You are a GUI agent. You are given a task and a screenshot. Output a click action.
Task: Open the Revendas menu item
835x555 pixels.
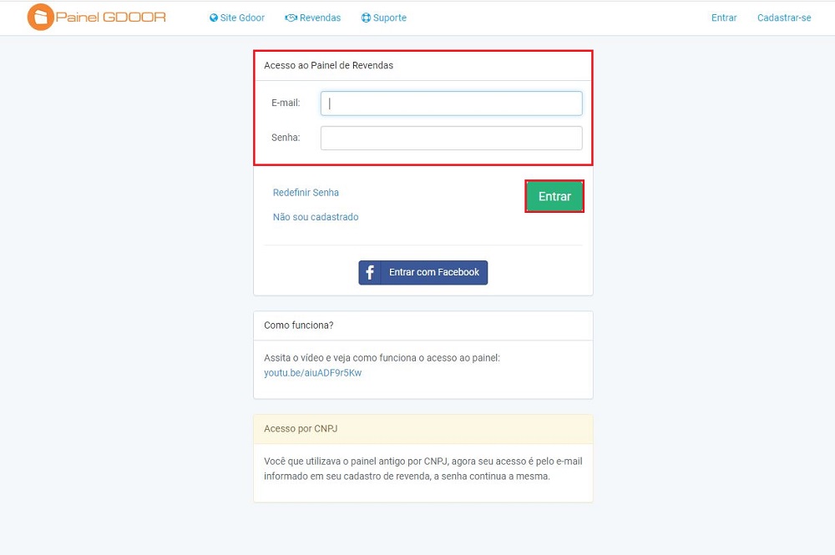click(312, 18)
